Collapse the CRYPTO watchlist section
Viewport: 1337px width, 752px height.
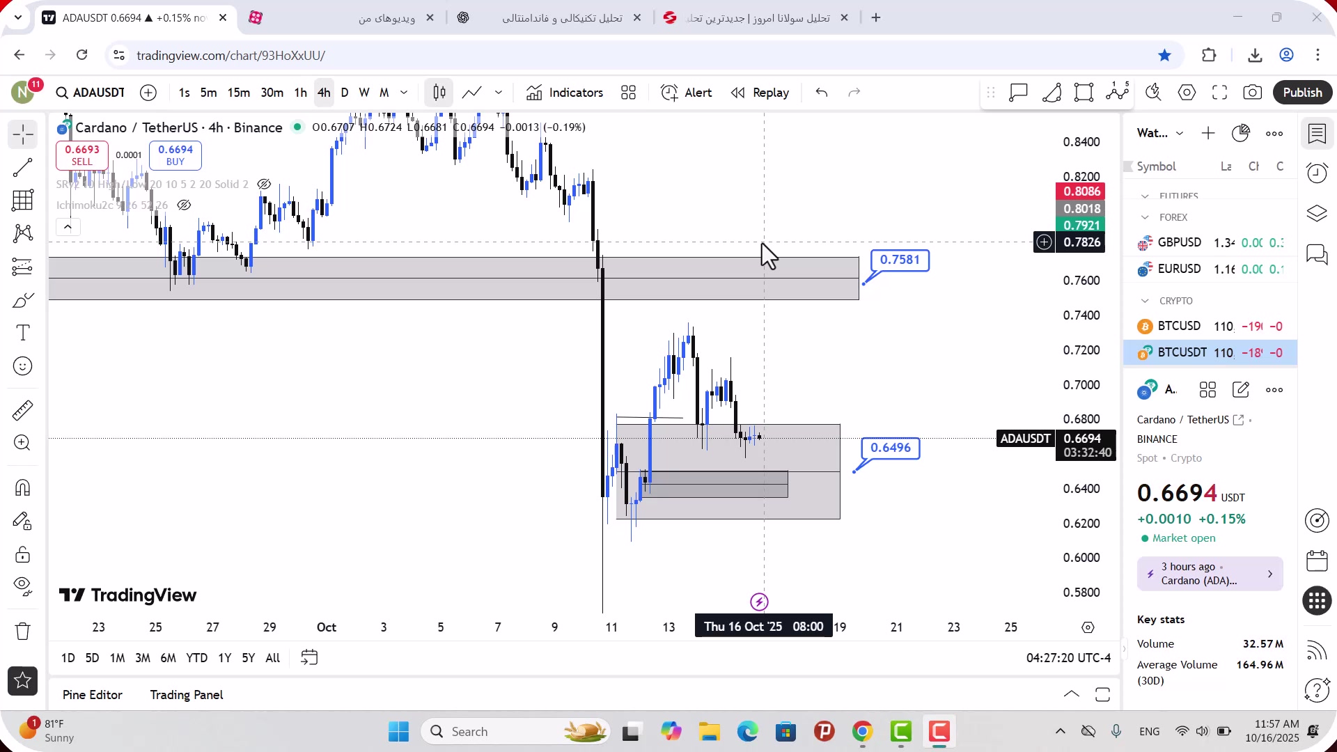click(x=1145, y=301)
